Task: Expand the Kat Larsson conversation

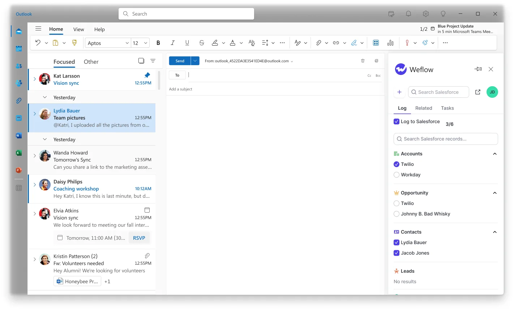Action: point(35,79)
